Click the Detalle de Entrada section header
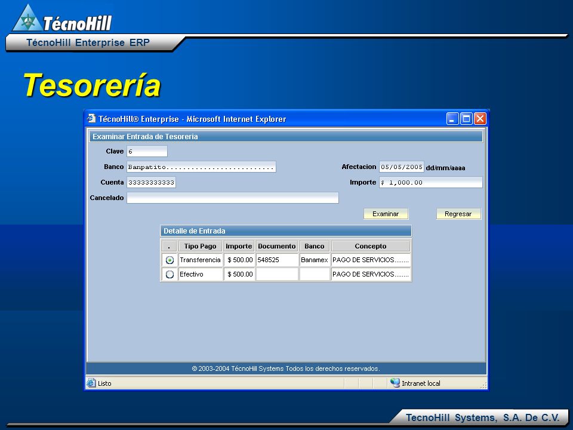 (x=286, y=231)
